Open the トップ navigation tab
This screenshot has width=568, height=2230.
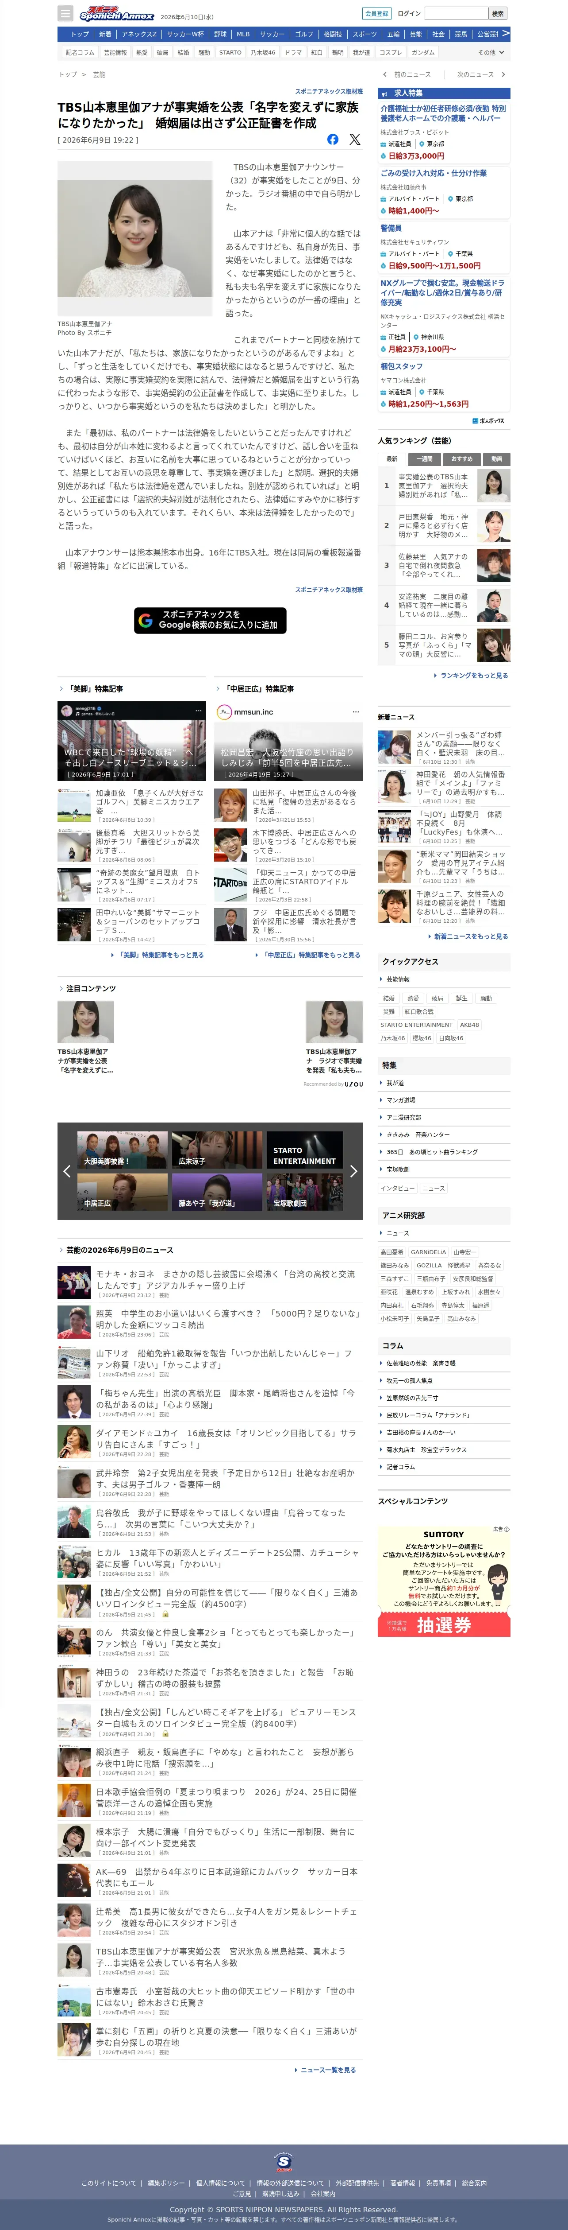pyautogui.click(x=80, y=34)
